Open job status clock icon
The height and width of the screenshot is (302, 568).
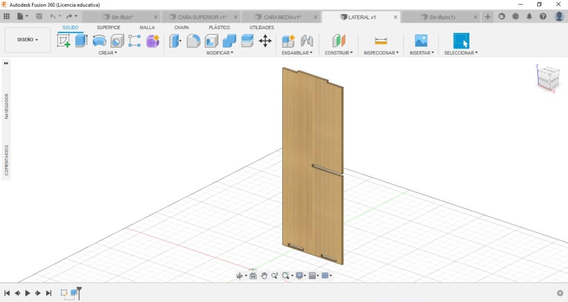click(516, 16)
